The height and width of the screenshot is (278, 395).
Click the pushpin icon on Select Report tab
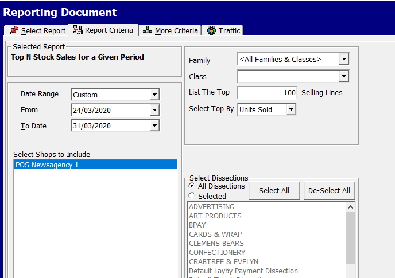point(14,30)
